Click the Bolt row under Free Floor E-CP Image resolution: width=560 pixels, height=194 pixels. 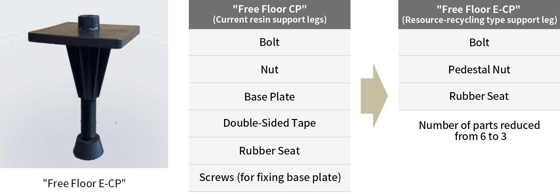[479, 42]
